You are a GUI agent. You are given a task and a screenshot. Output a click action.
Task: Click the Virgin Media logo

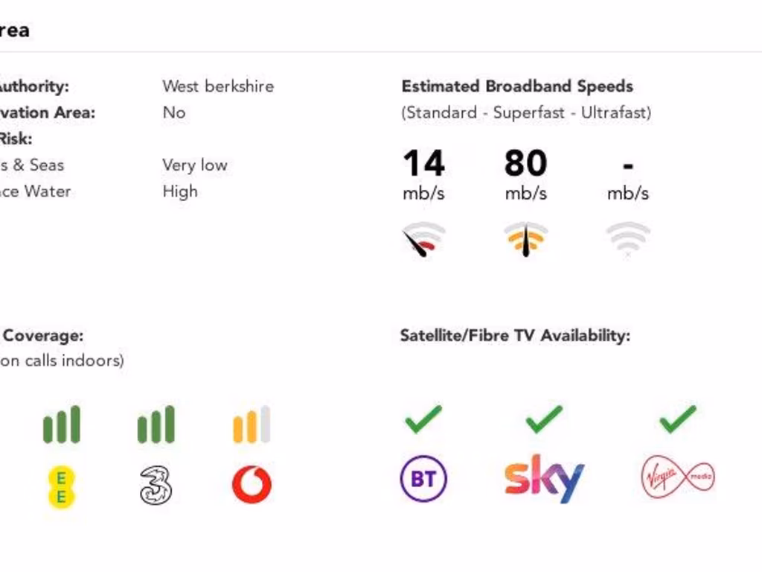coord(677,477)
